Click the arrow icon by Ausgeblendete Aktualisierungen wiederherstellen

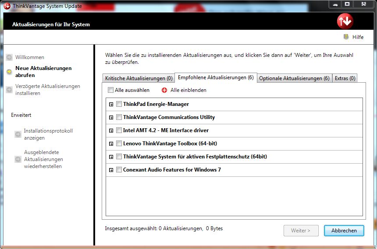pyautogui.click(x=18, y=159)
